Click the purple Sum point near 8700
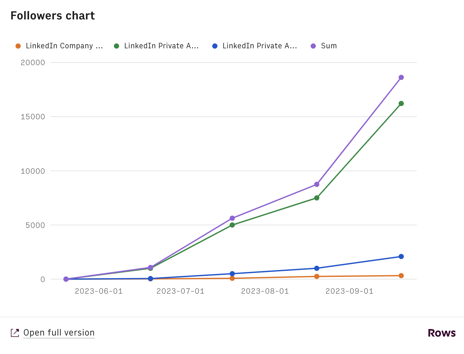Screen dimensions: 464x354 tap(317, 184)
